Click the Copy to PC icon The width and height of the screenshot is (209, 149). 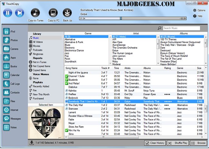[53, 13]
